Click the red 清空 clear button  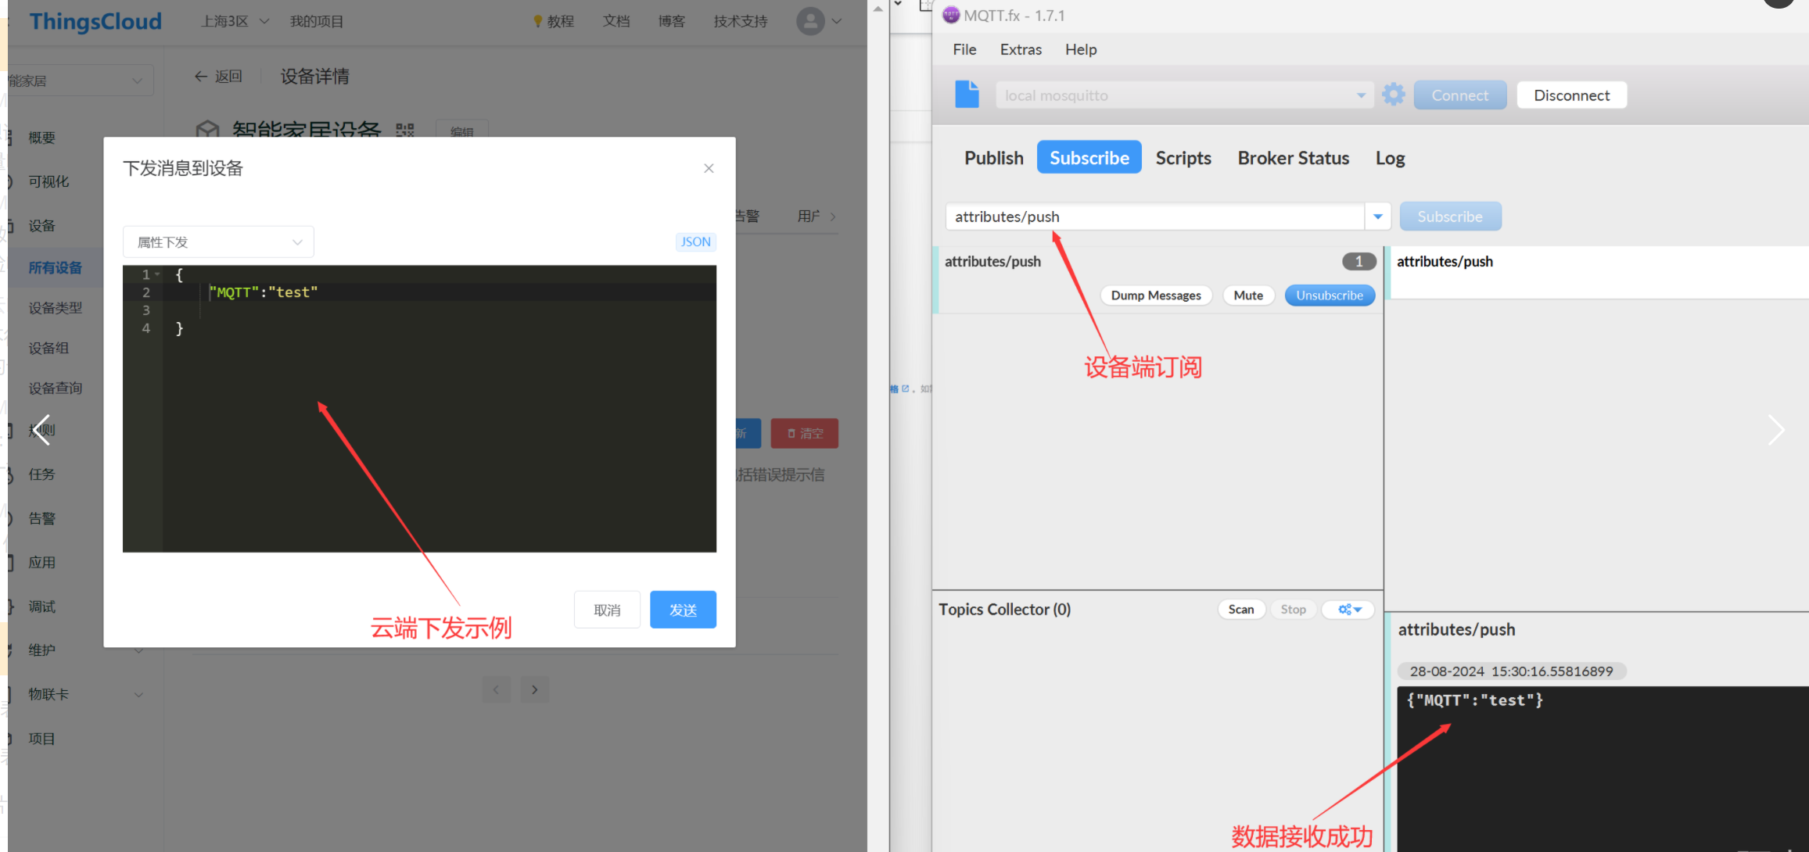click(804, 433)
